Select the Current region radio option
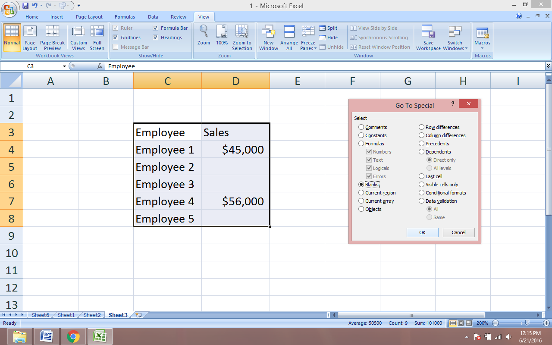Viewport: 552px width, 345px height. pos(361,193)
